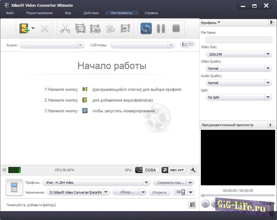Open the 3D conversion tool
The image size is (277, 220).
pos(95,29)
